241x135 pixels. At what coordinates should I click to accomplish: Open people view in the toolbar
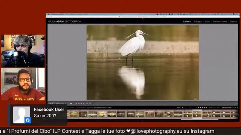coord(66,103)
